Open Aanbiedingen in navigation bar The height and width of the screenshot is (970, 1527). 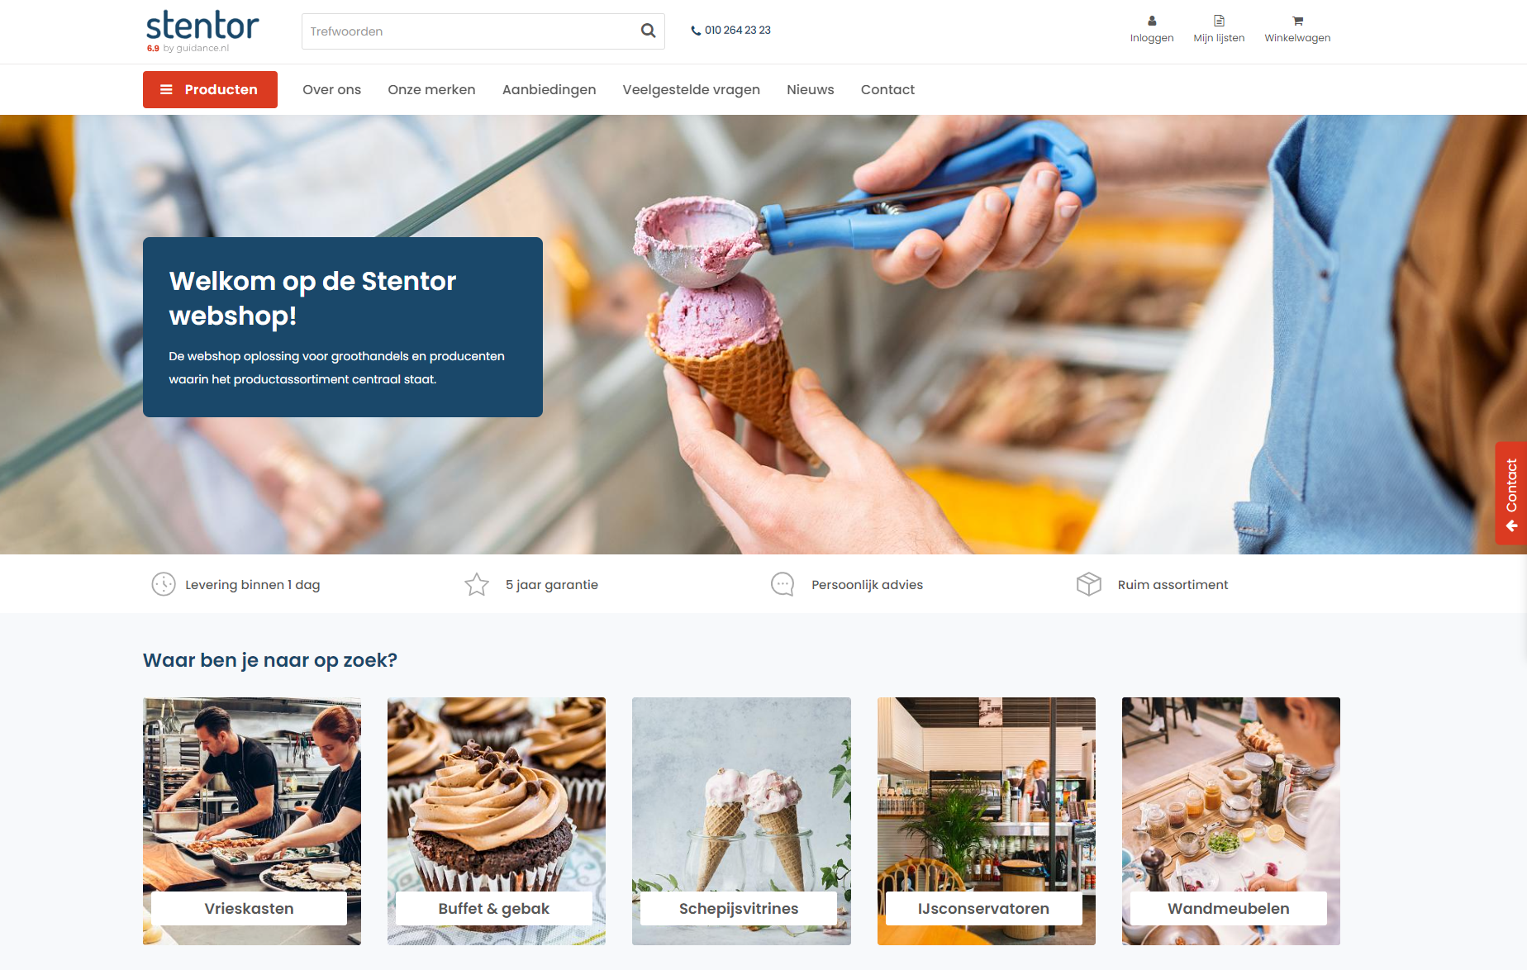pyautogui.click(x=549, y=89)
